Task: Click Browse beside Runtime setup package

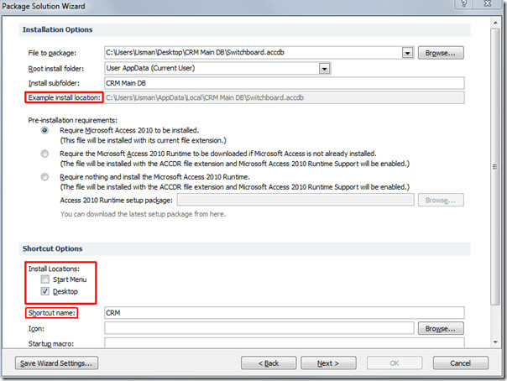Action: click(441, 200)
